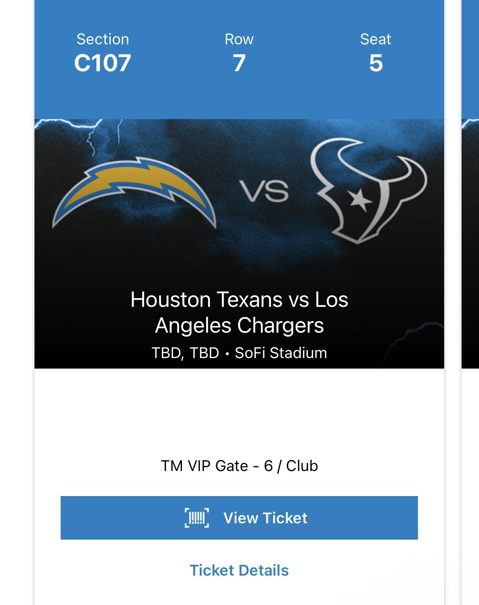Click the Seat label
The width and height of the screenshot is (479, 605).
376,39
